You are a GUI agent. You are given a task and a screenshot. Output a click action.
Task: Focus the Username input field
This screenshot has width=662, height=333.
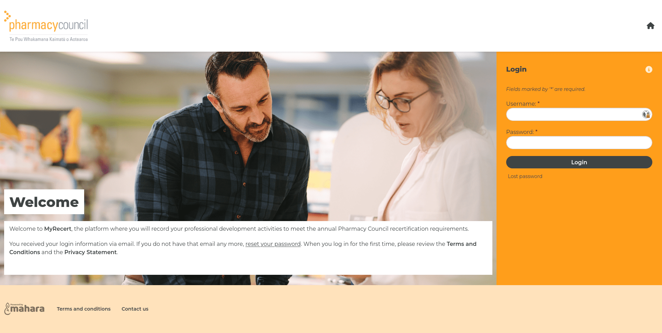(579, 114)
